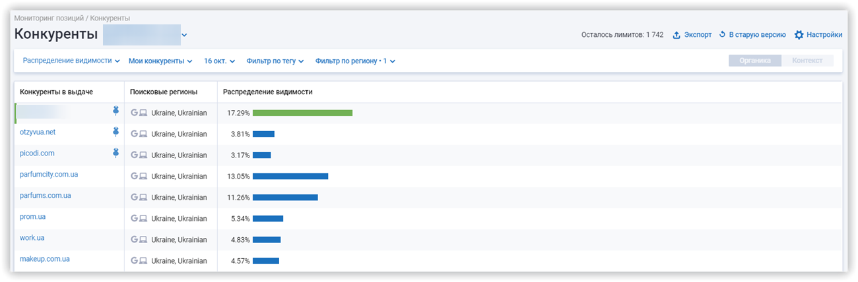Viewport: 858px width, 282px height.
Task: Click the Конкуренты breadcrumb
Action: tap(110, 18)
